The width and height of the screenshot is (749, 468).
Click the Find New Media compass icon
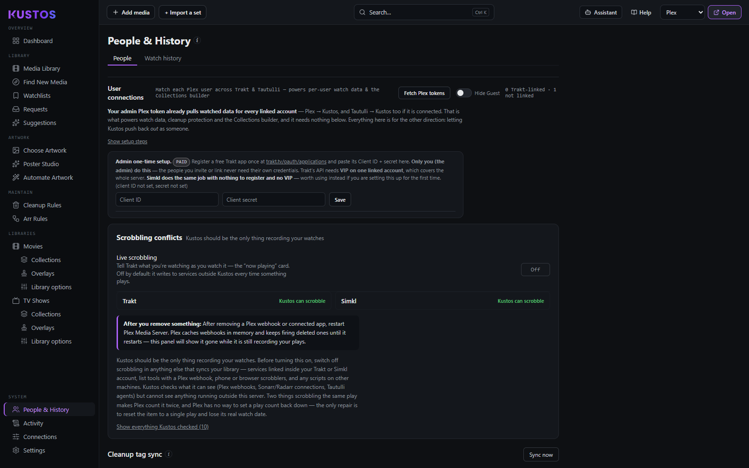[16, 82]
